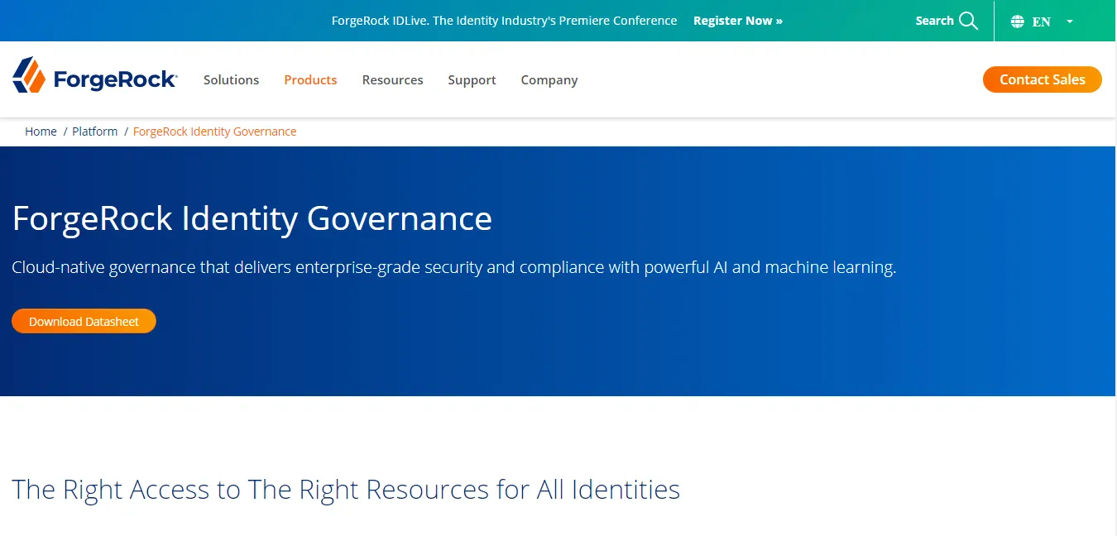1117x536 pixels.
Task: Open the Company menu
Action: pos(549,79)
